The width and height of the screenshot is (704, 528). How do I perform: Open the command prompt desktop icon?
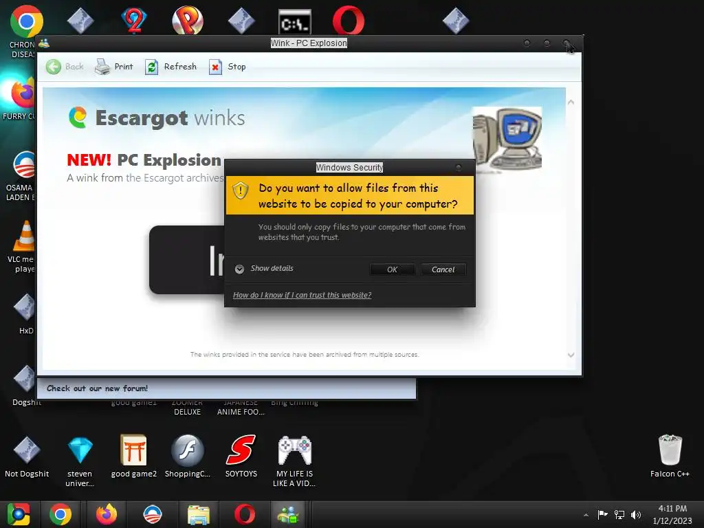click(294, 22)
